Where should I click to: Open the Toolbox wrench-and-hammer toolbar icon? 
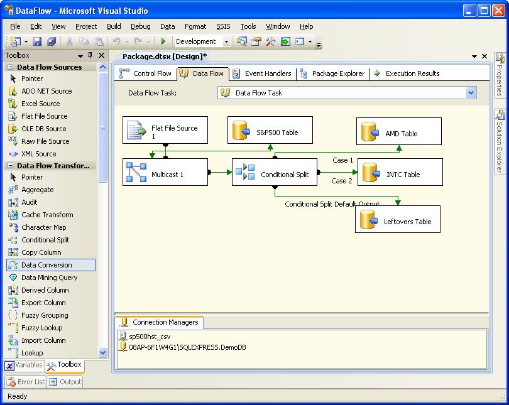pyautogui.click(x=270, y=41)
